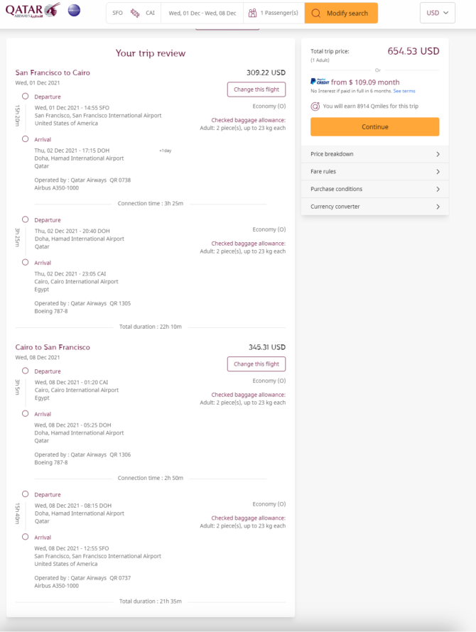This screenshot has width=476, height=632.
Task: Click the Modify search button
Action: tap(341, 13)
